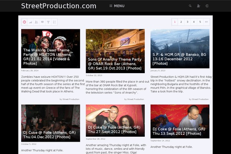Go to page 5 in pagination
The height and width of the screenshot is (154, 231).
point(200,22)
